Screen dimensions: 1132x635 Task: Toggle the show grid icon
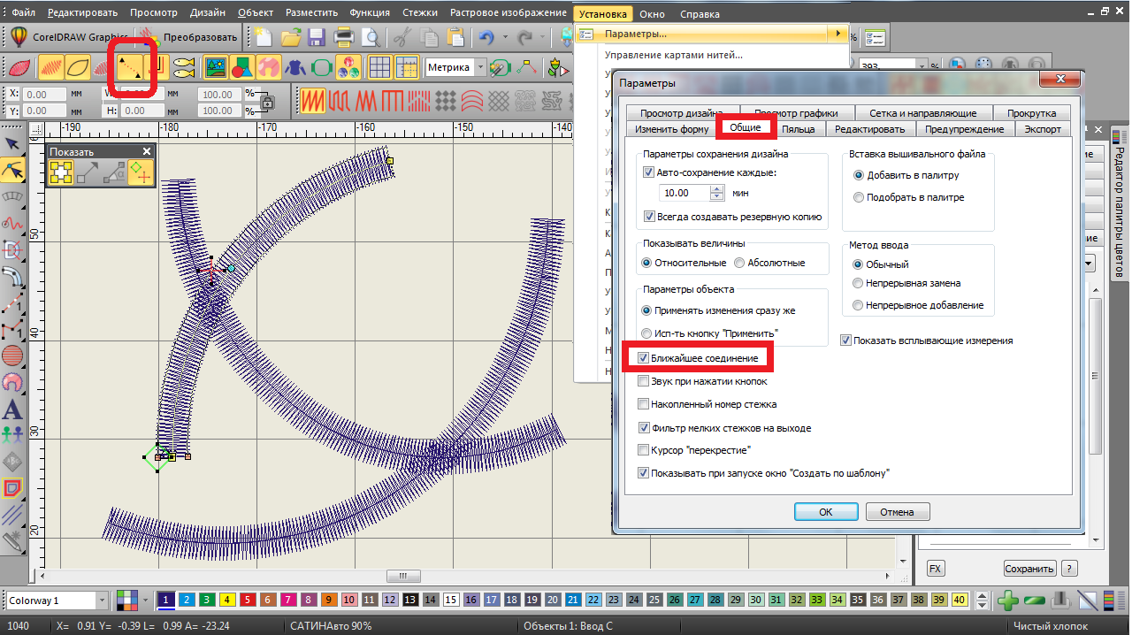(x=379, y=67)
